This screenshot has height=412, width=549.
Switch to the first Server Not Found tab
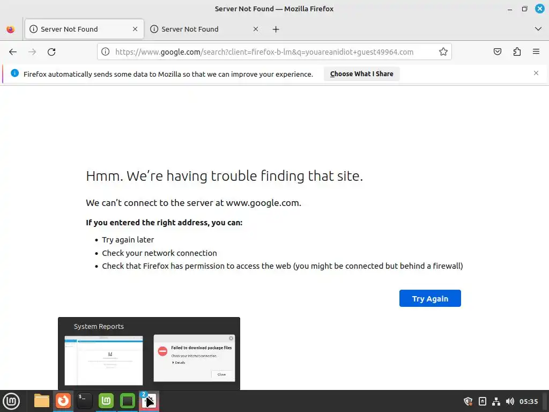click(84, 29)
